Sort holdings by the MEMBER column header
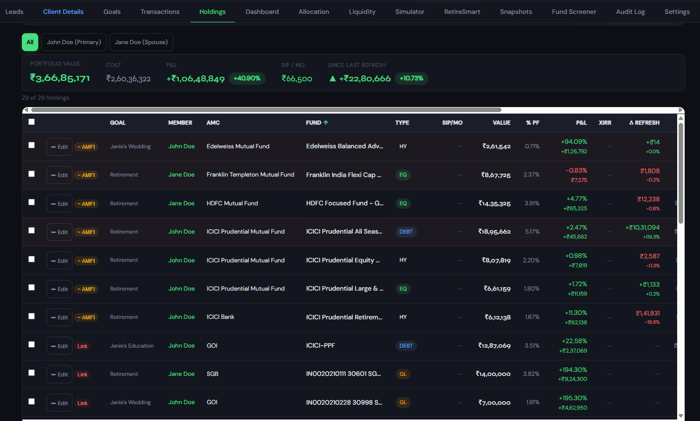The height and width of the screenshot is (421, 700). 180,122
